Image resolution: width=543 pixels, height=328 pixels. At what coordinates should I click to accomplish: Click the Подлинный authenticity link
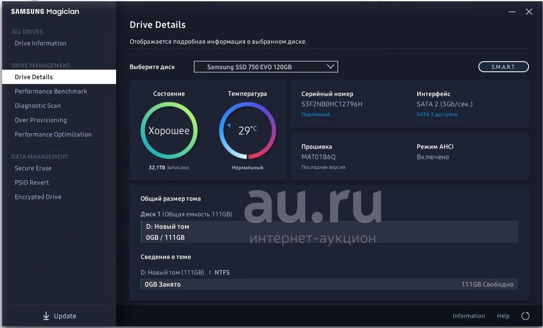[x=316, y=114]
